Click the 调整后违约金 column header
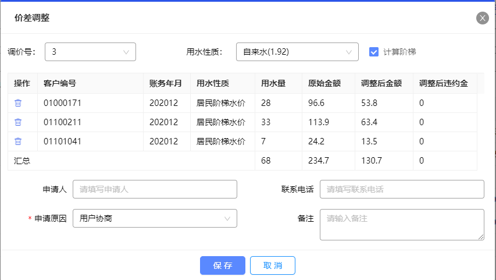The image size is (496, 280). pos(444,83)
